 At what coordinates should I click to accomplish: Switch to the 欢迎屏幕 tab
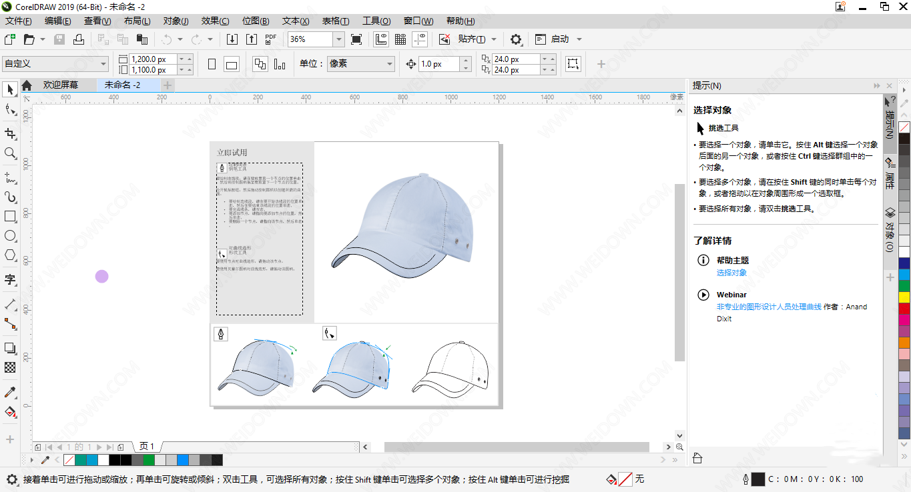pos(60,85)
